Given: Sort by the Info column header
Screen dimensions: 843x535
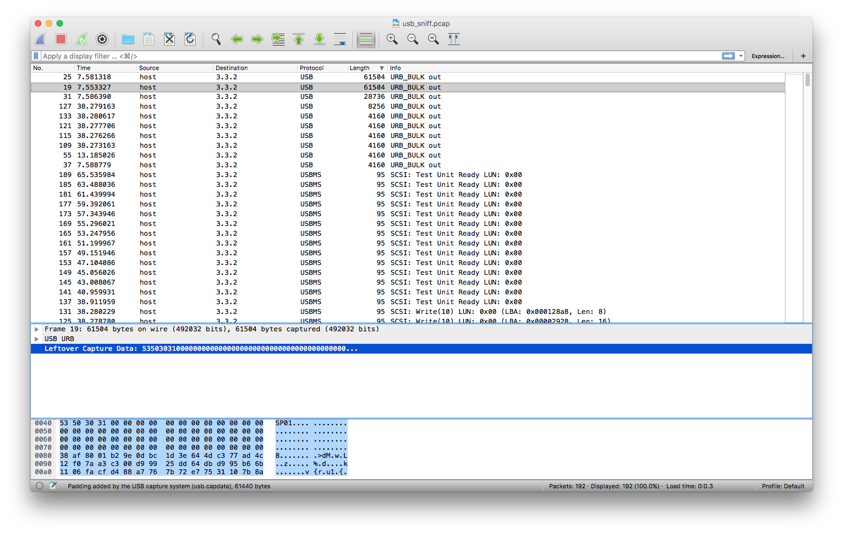Looking at the screenshot, I should (x=587, y=68).
